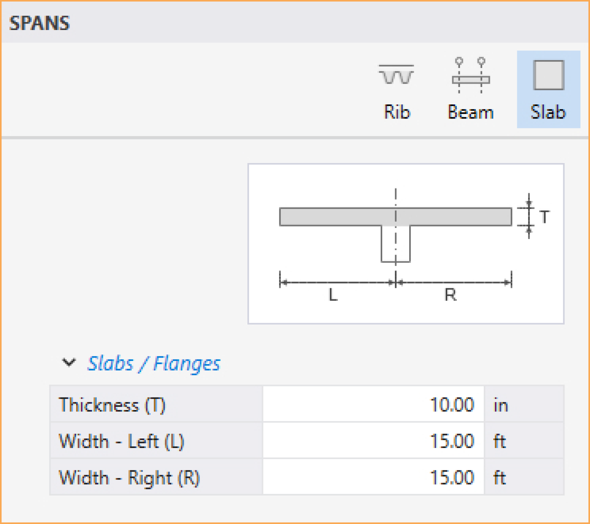Viewport: 590px width, 524px height.
Task: Click the R dimension label in diagram
Action: click(x=450, y=294)
